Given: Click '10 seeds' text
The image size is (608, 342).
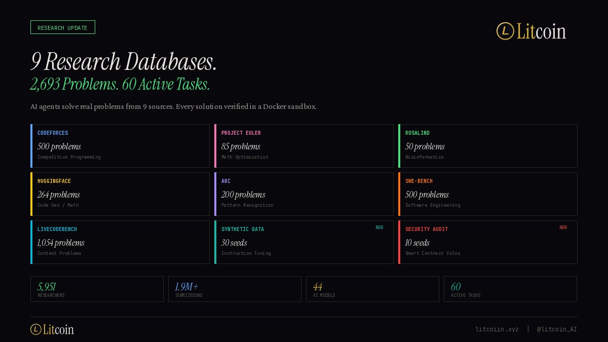Looking at the screenshot, I should click(x=417, y=243).
